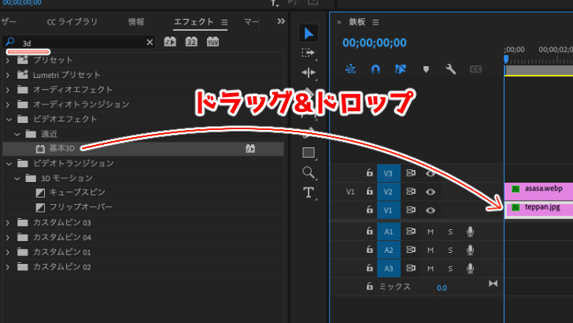
Task: Clear the effects search field
Action: 150,42
